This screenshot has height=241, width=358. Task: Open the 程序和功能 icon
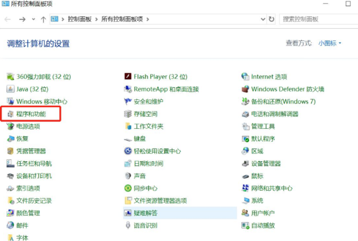point(10,114)
